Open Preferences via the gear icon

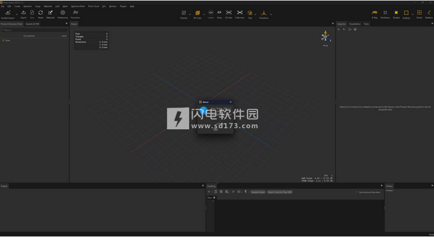pos(62,12)
